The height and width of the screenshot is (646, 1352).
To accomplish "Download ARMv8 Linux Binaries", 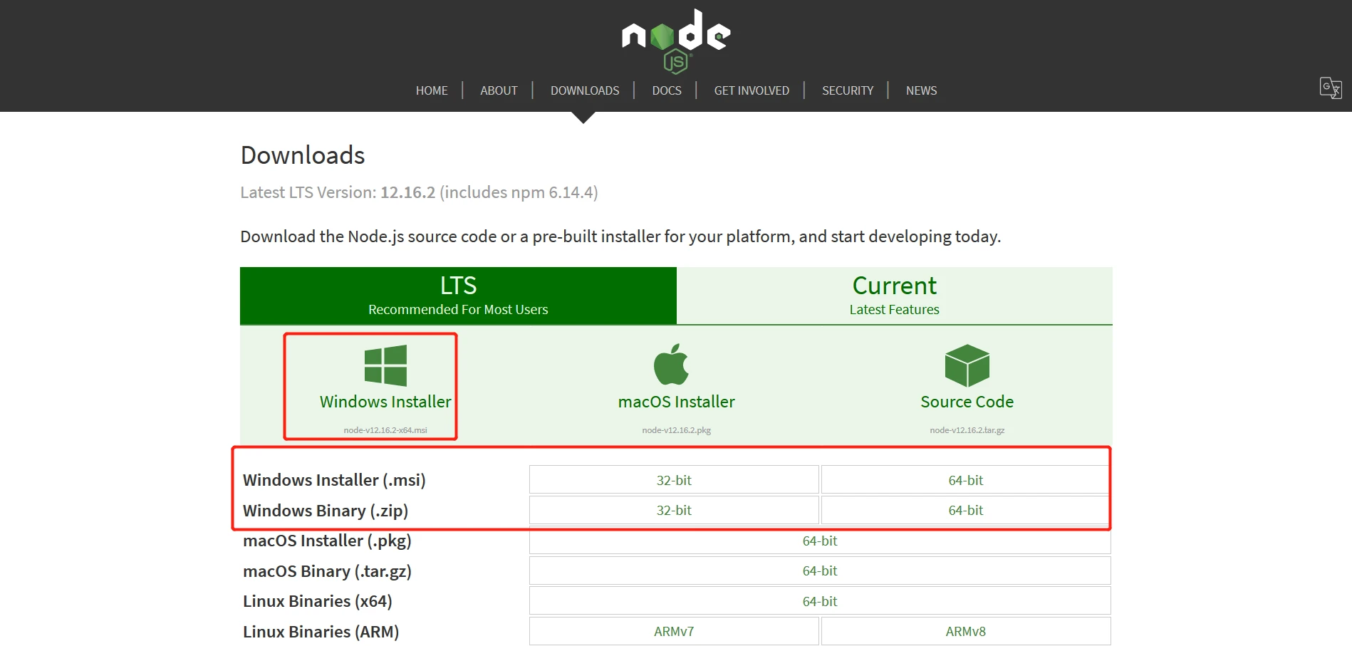I will pyautogui.click(x=965, y=632).
